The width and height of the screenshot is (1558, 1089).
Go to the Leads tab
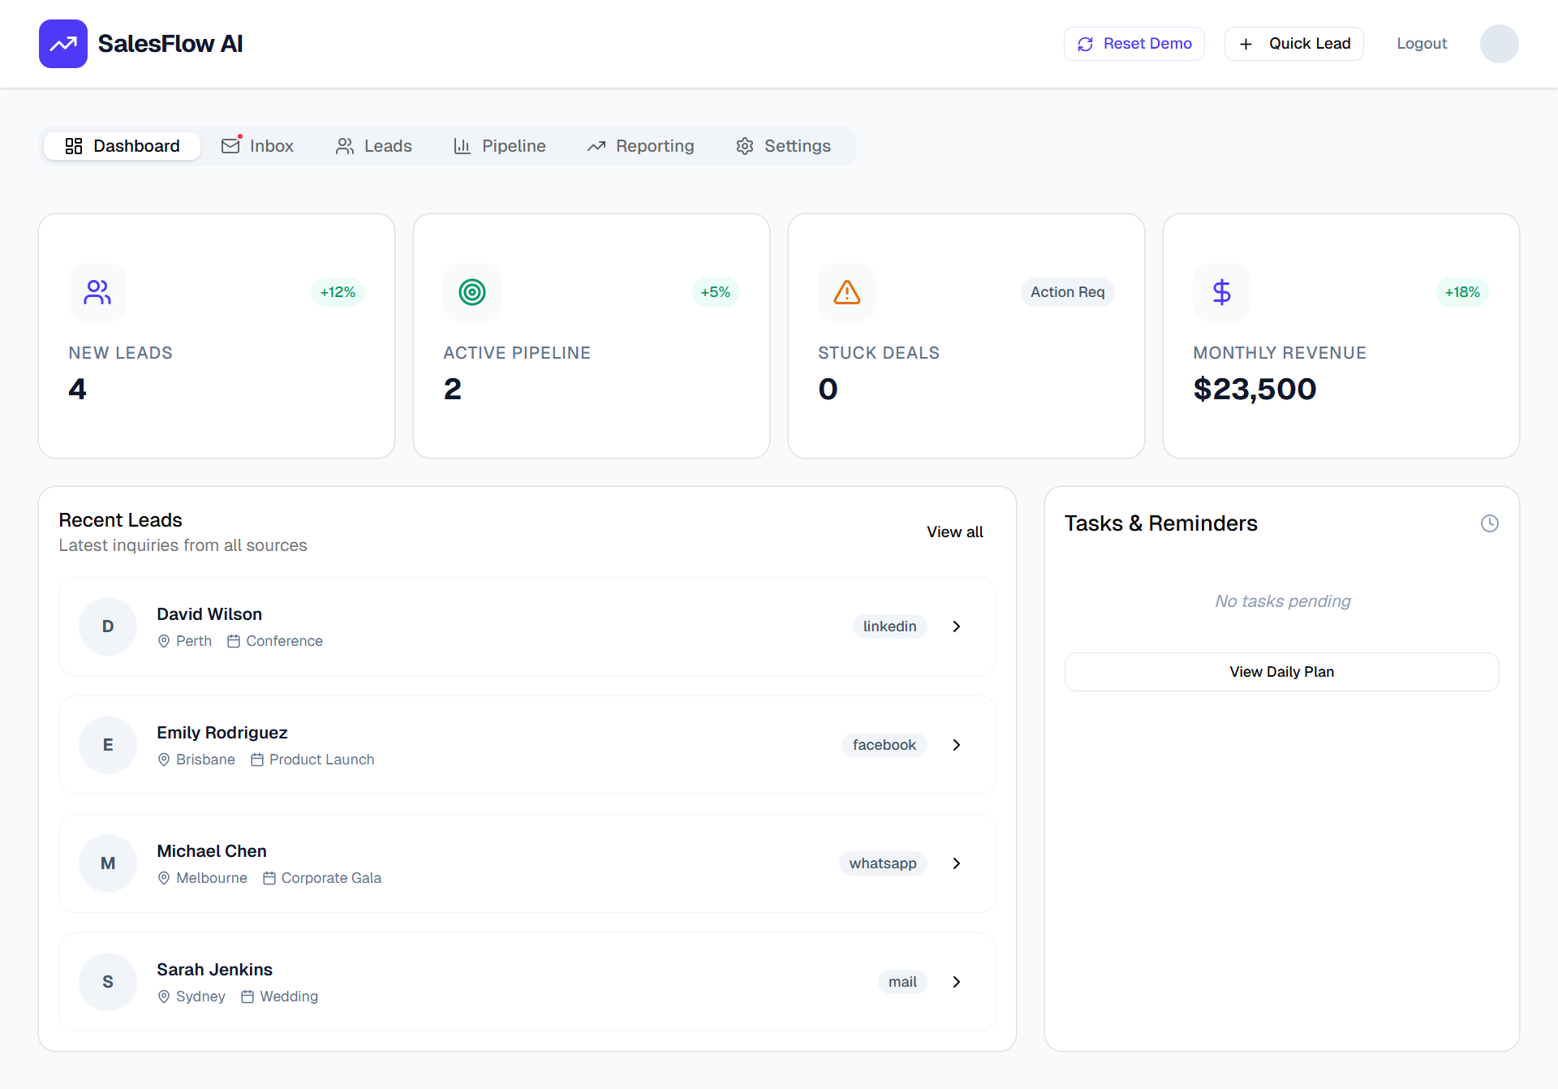click(374, 146)
